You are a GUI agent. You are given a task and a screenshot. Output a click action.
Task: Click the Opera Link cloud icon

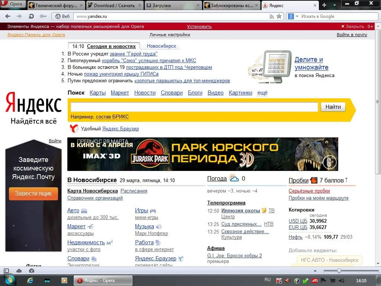point(19,271)
